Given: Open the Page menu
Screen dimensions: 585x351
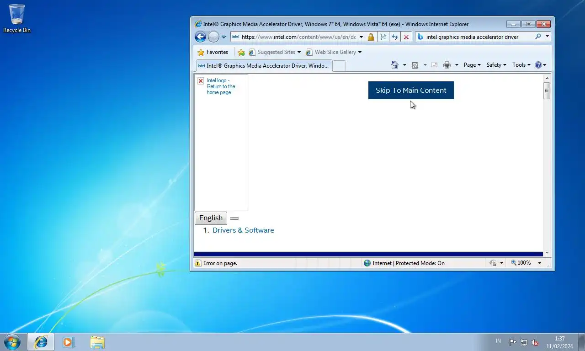Looking at the screenshot, I should [472, 65].
